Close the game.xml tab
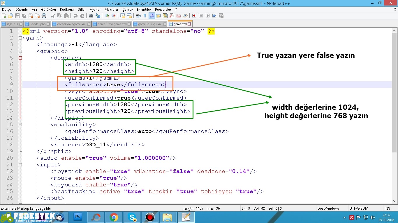Screen dimensions: 398x223 189,24
